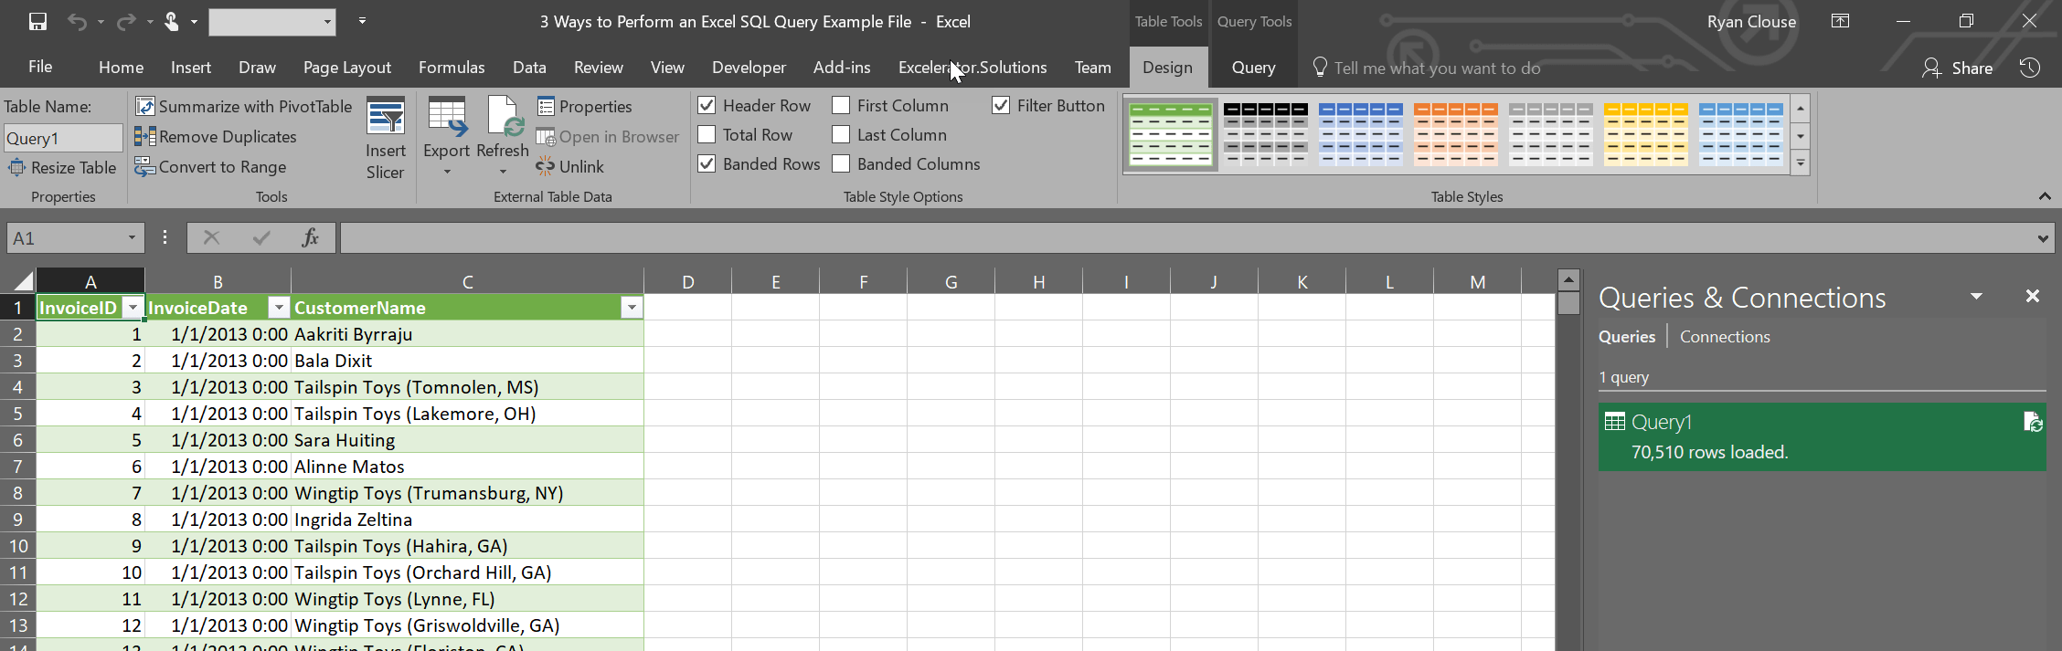Click Ribbon Display Options icon
2062x651 pixels.
click(x=1841, y=21)
